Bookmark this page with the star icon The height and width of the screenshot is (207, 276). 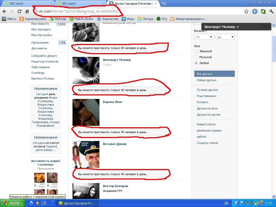tap(246, 12)
